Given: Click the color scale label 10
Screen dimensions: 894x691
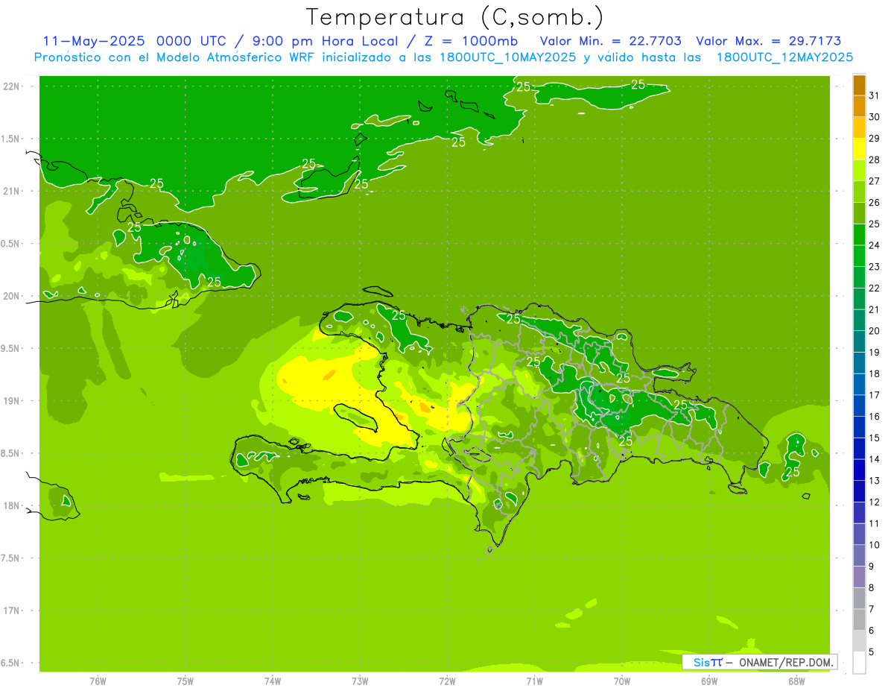Looking at the screenshot, I should point(875,545).
